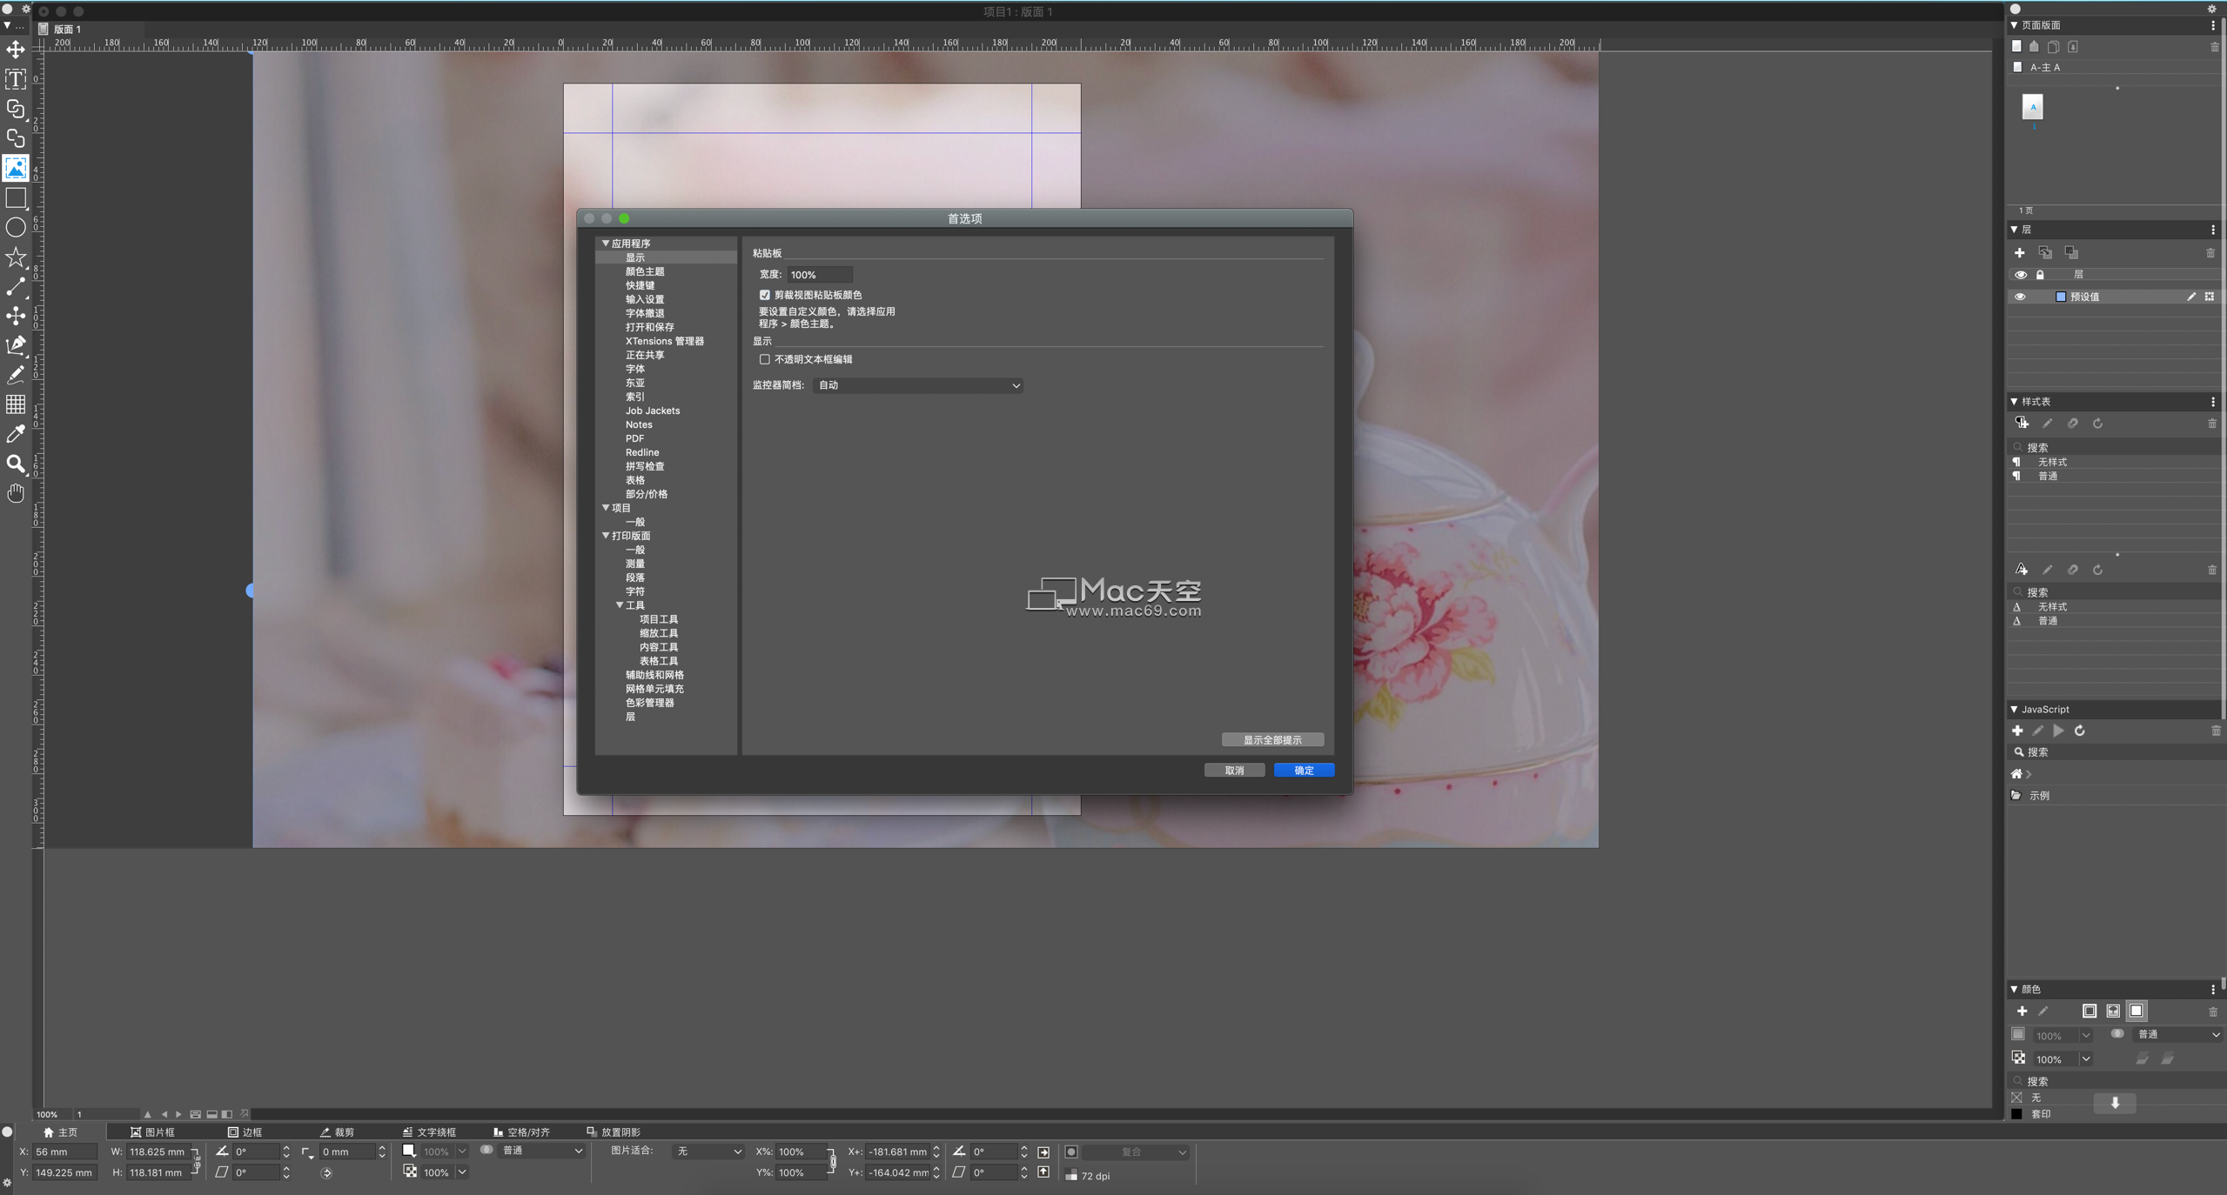Image resolution: width=2227 pixels, height=1195 pixels.
Task: Select the Line tool
Action: pos(16,286)
